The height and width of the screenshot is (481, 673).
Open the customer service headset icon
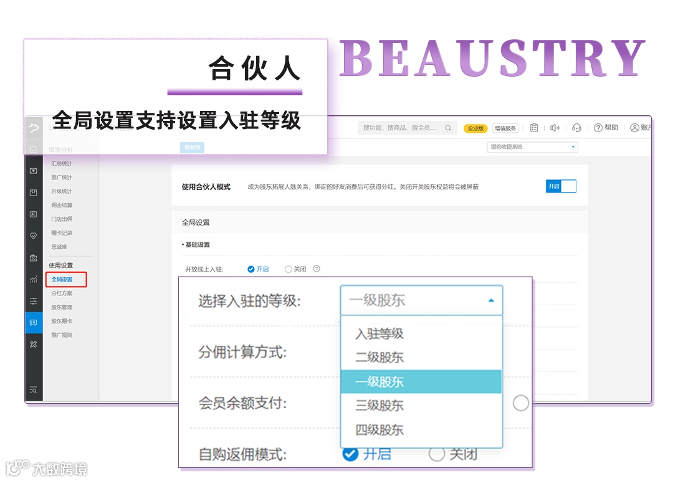(x=576, y=128)
